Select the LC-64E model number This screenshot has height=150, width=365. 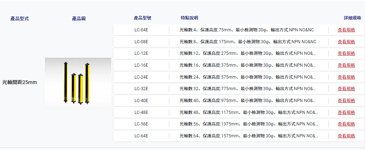click(x=141, y=136)
